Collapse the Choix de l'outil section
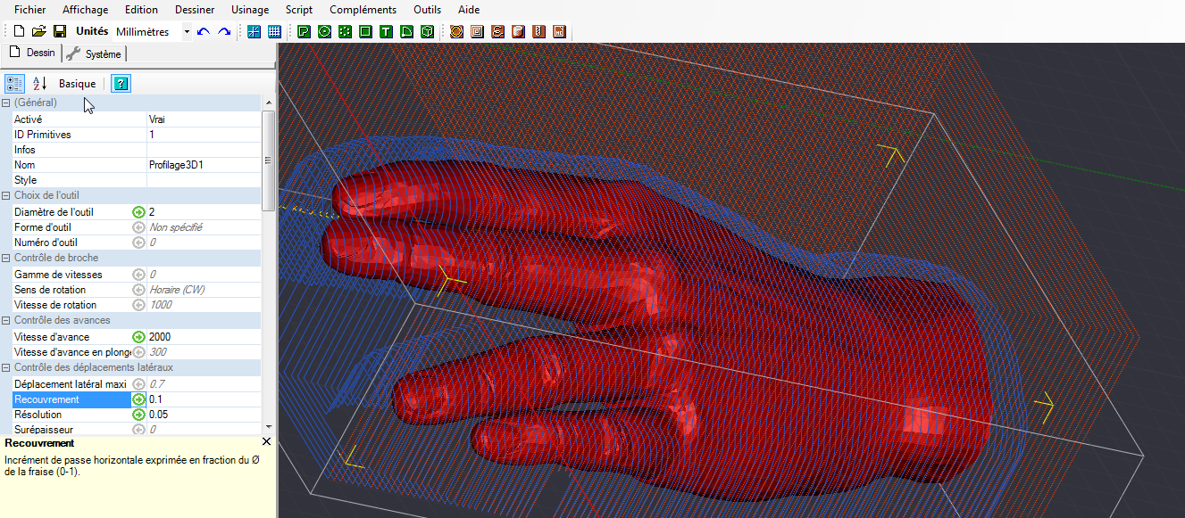The width and height of the screenshot is (1185, 518). click(x=6, y=195)
